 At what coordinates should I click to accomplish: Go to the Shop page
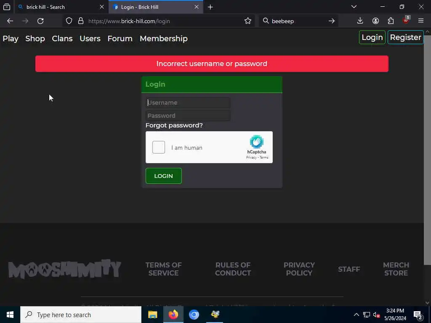tap(35, 38)
